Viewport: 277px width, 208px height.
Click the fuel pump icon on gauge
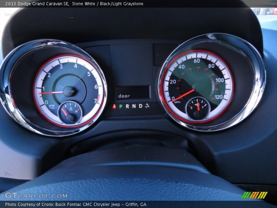point(197,105)
